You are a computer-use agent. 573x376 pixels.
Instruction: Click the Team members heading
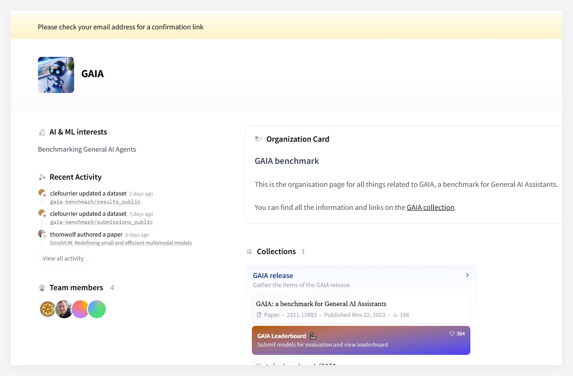(76, 288)
